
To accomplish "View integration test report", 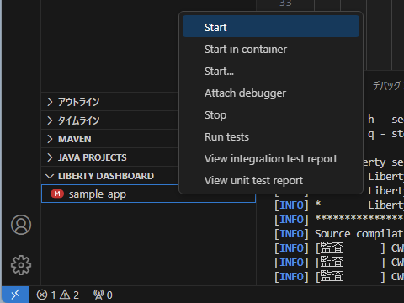I will [271, 159].
